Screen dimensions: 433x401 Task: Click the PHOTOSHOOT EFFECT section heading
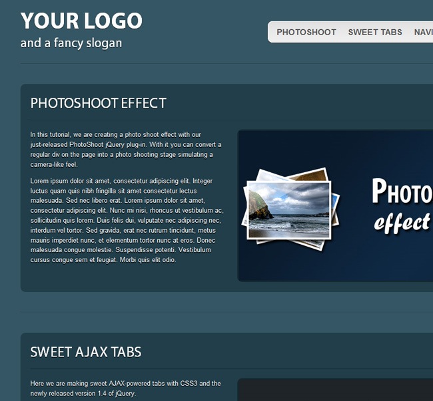tap(99, 103)
